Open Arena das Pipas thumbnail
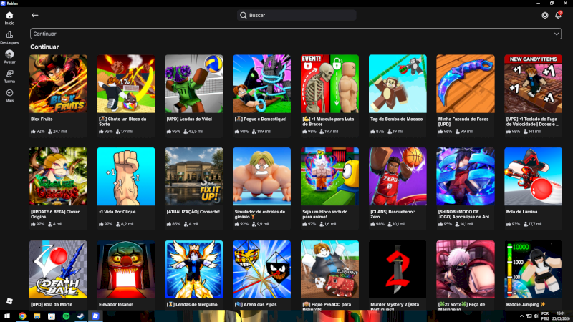Image resolution: width=573 pixels, height=322 pixels. 261,269
